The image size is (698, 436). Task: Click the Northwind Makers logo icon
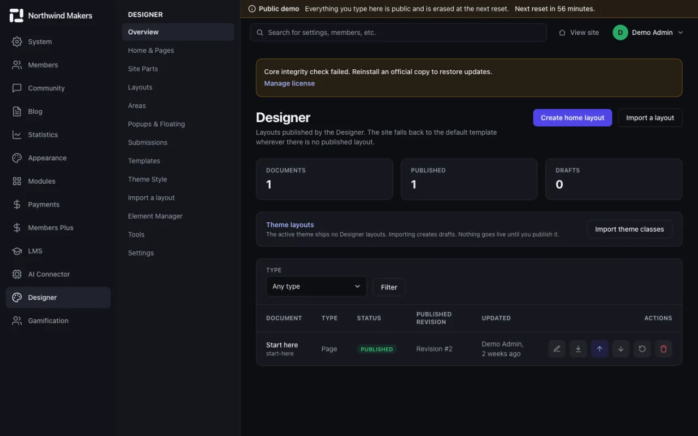coord(16,15)
